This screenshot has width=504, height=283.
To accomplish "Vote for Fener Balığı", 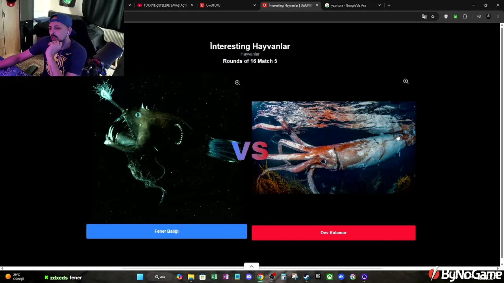I will [167, 232].
